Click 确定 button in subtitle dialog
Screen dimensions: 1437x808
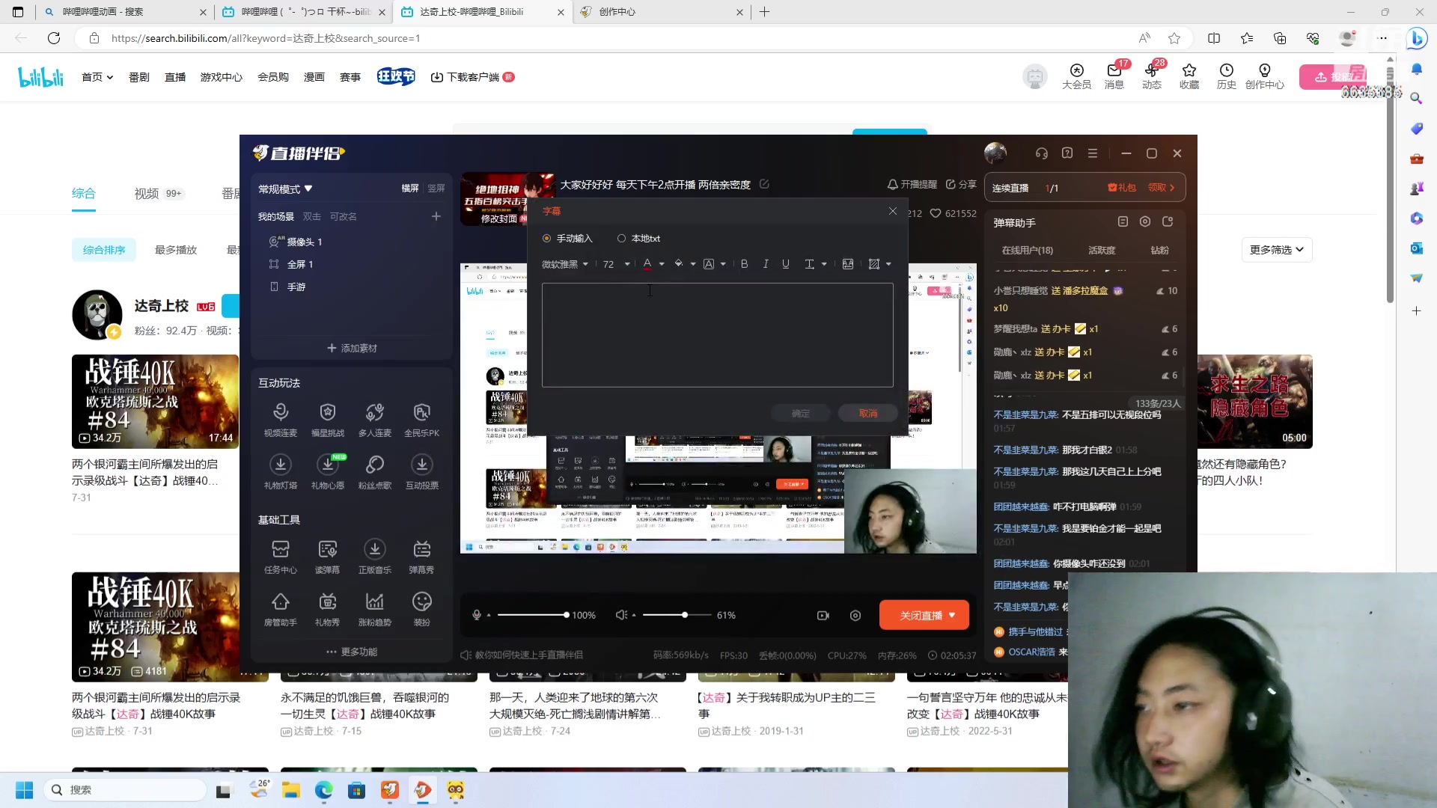coord(801,413)
